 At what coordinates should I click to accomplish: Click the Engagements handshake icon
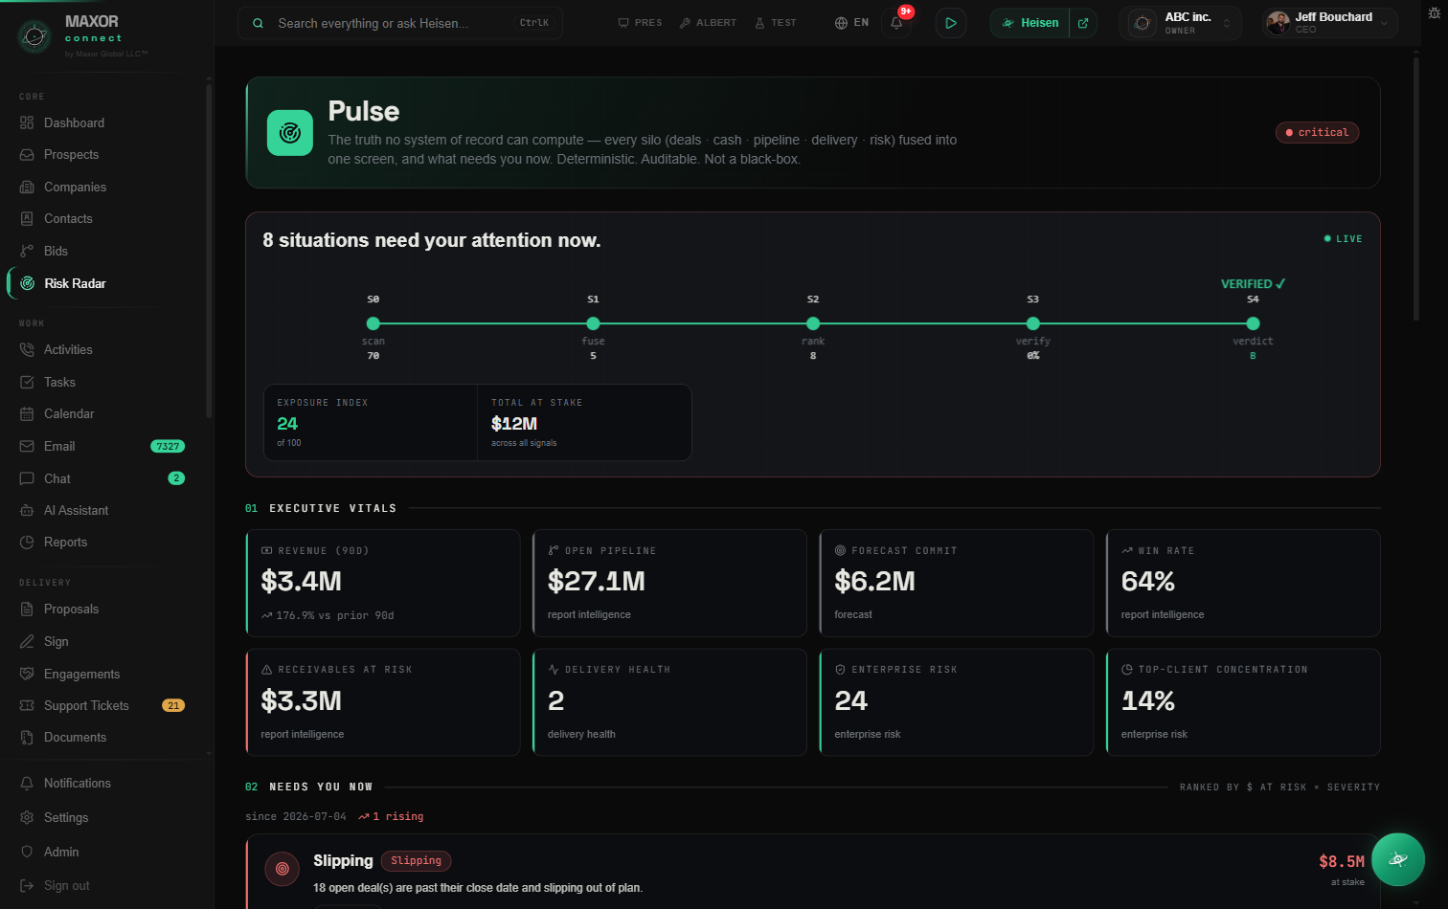(x=27, y=674)
